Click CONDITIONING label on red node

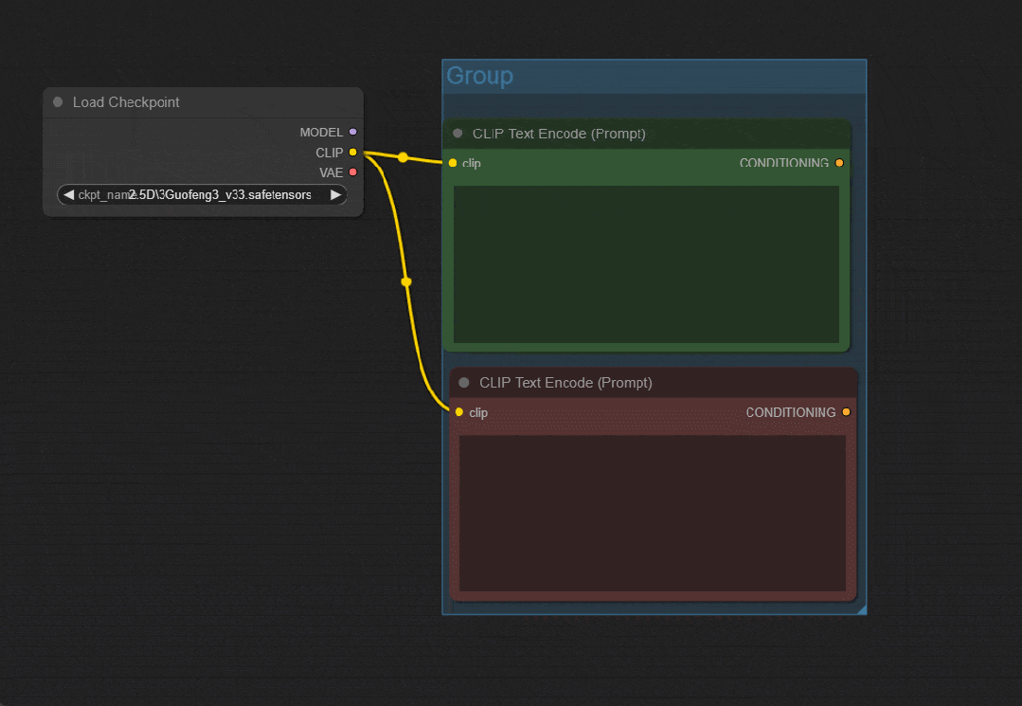pos(791,412)
